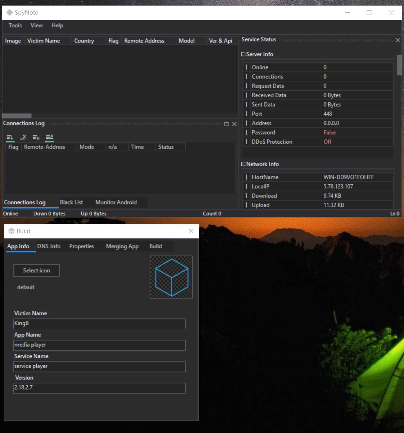404x433 pixels.
Task: Open the DNS Info tab
Action: pos(49,246)
